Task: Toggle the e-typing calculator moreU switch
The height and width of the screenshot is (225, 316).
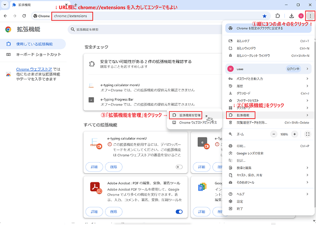Action: (x=179, y=167)
